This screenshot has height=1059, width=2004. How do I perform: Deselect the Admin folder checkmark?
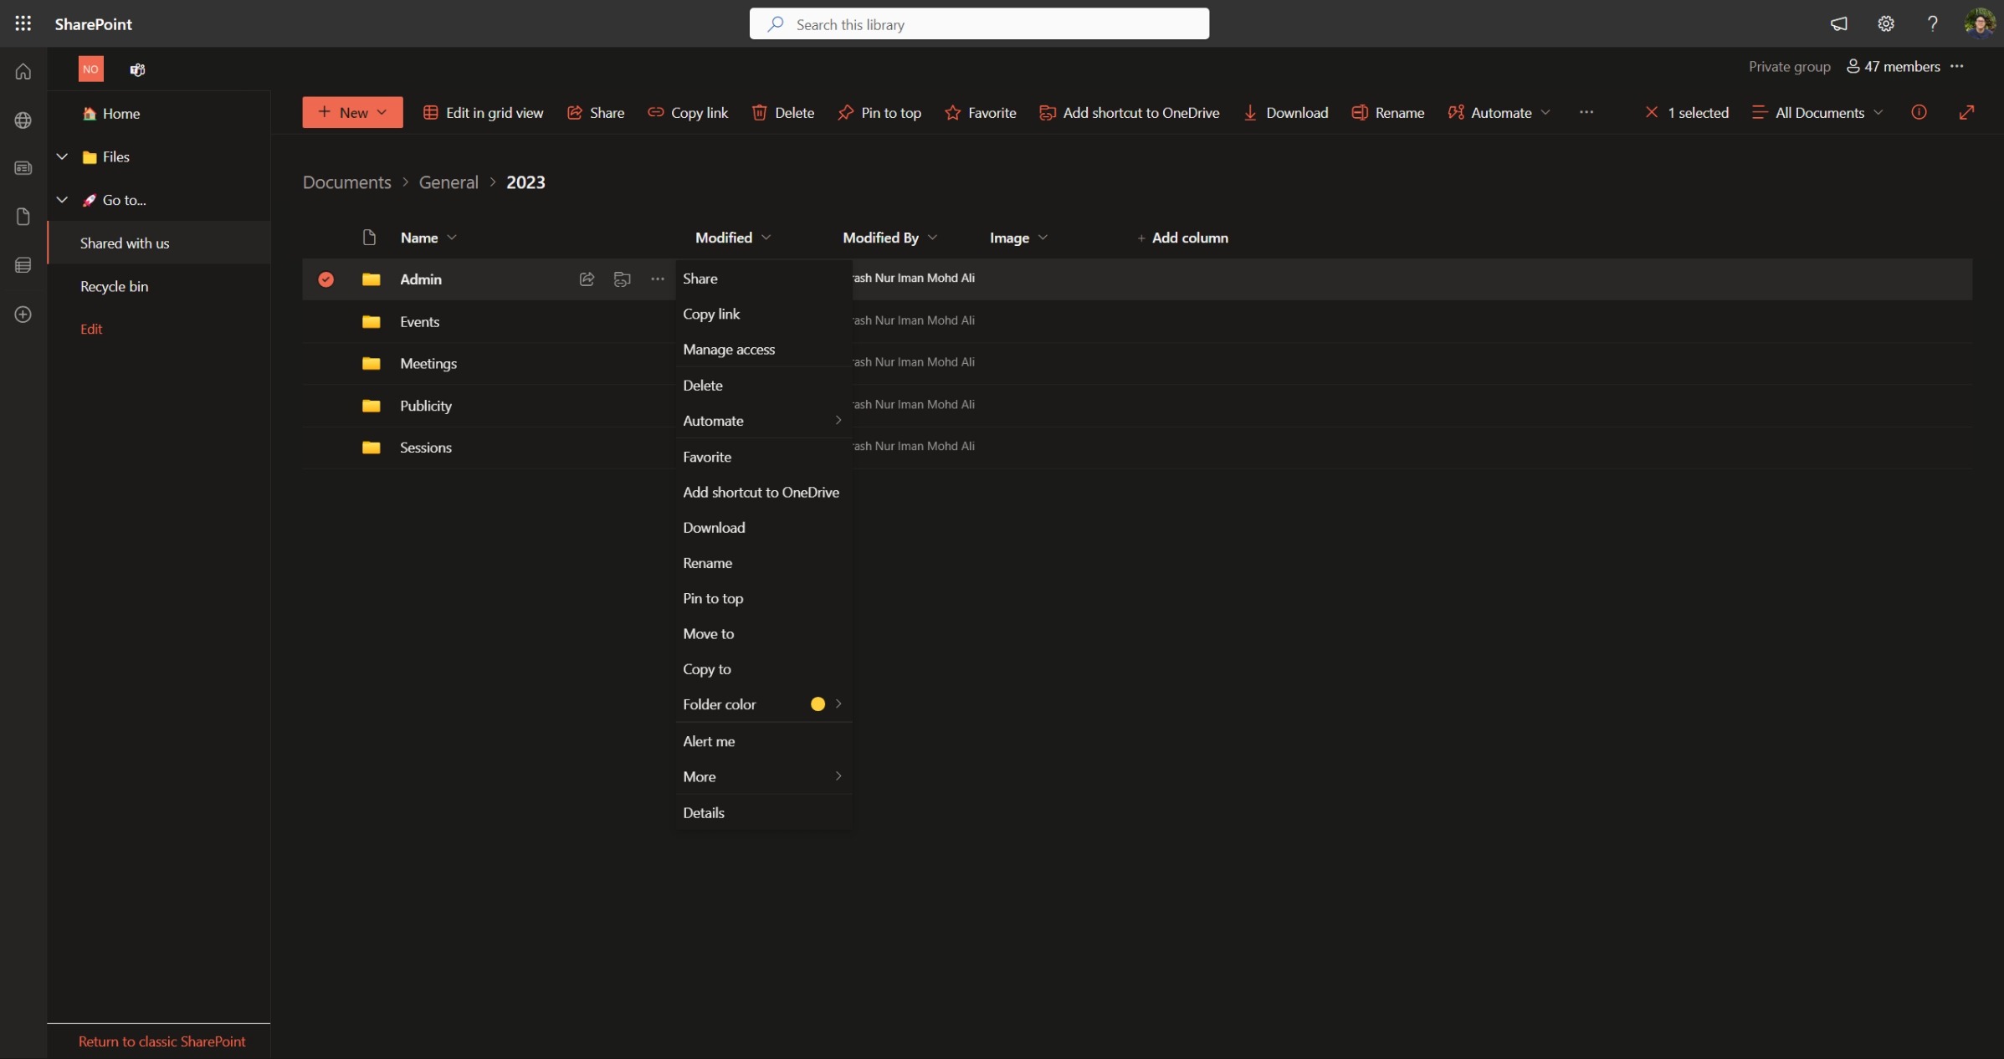[x=325, y=279]
